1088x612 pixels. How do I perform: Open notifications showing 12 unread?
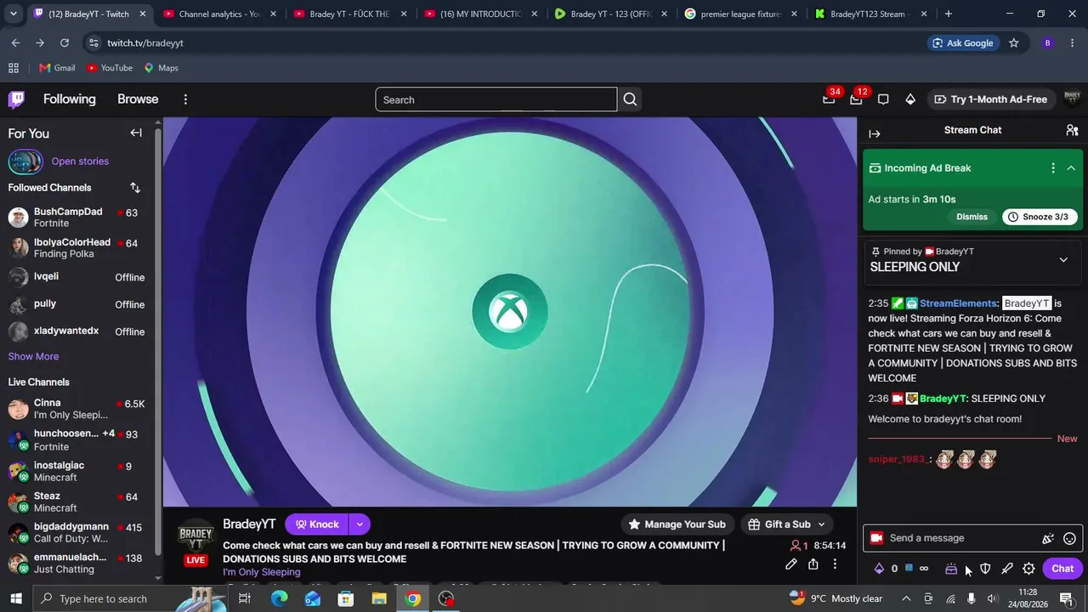tap(856, 99)
